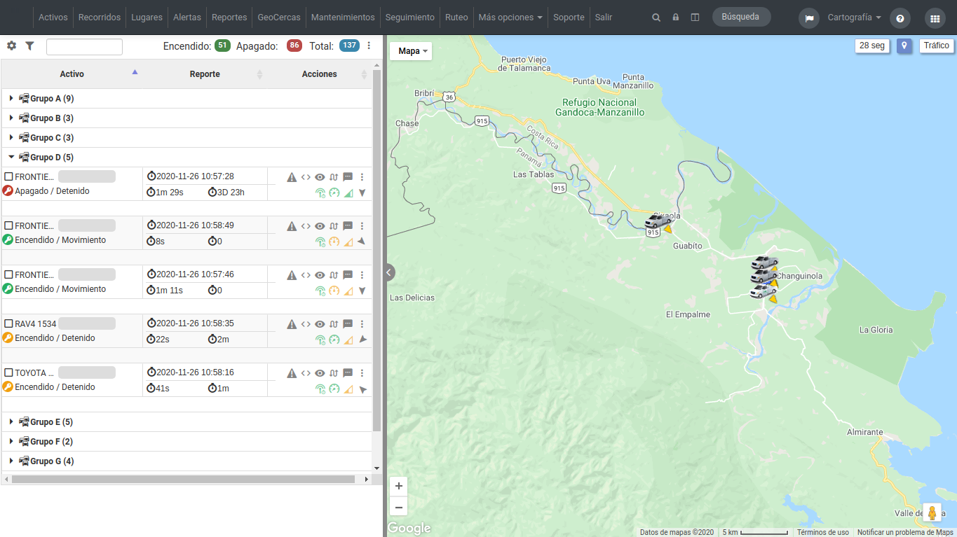Image resolution: width=957 pixels, height=537 pixels.
Task: Open the Mapa type dropdown
Action: [x=411, y=51]
